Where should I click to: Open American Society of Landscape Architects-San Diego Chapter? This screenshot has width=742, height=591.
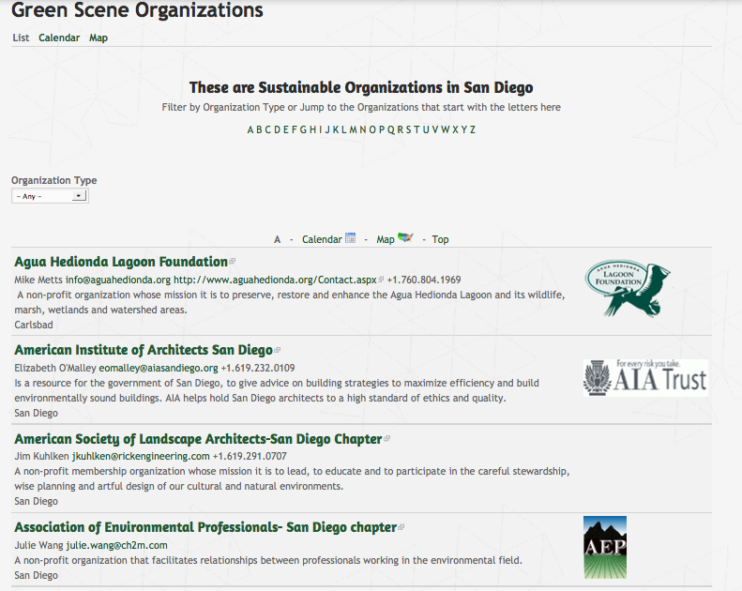(x=198, y=439)
